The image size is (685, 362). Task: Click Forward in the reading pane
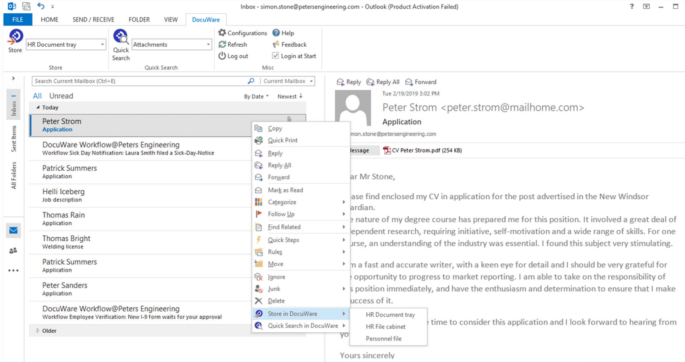pos(420,82)
